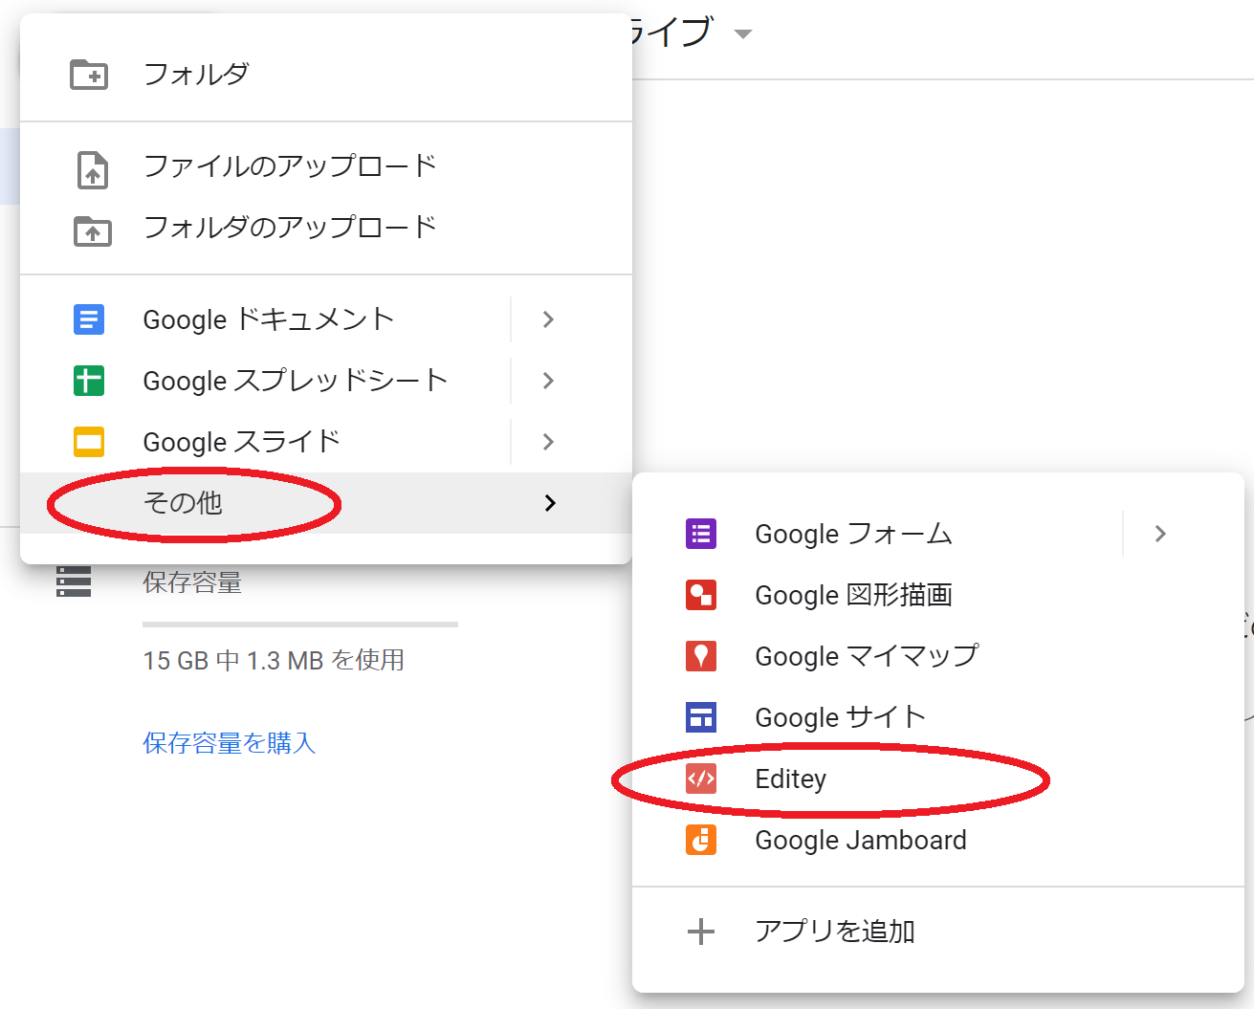The width and height of the screenshot is (1254, 1009).
Task: Expand the Google フォーム submenu arrow
Action: [1160, 534]
